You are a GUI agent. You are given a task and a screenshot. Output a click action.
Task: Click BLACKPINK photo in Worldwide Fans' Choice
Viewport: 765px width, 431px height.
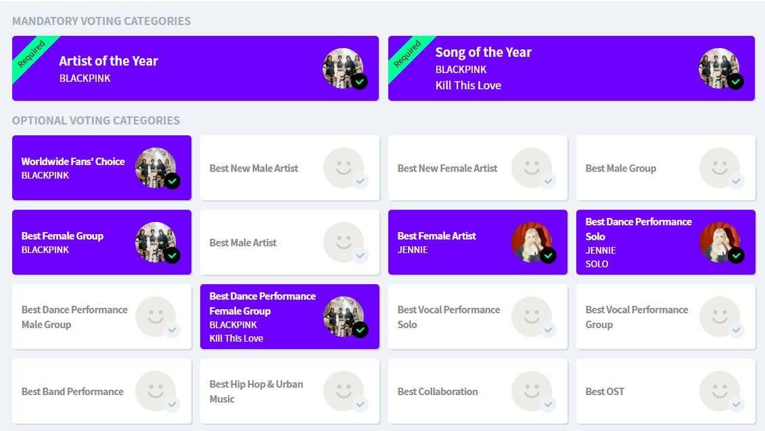(x=156, y=167)
